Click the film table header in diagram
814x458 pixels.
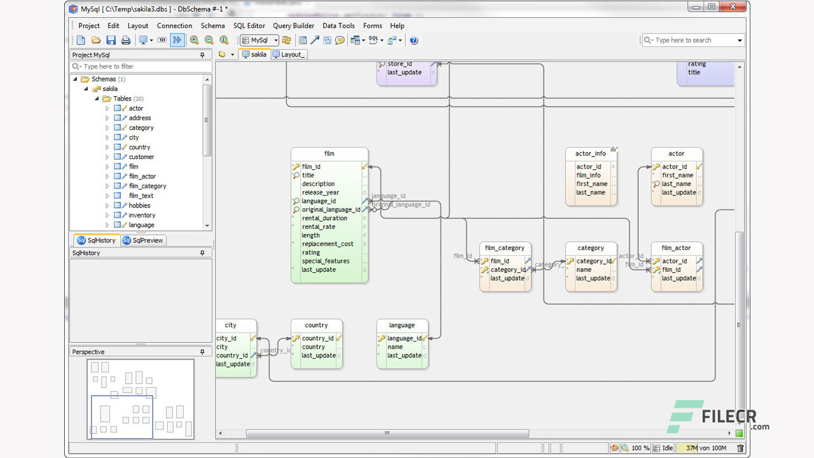329,153
